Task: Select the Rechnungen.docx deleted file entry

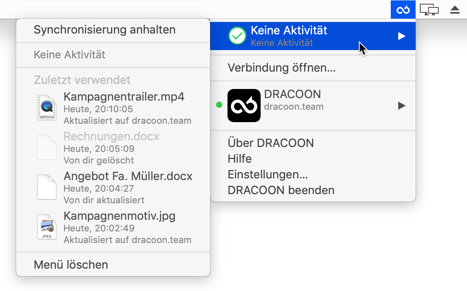Action: (x=113, y=148)
